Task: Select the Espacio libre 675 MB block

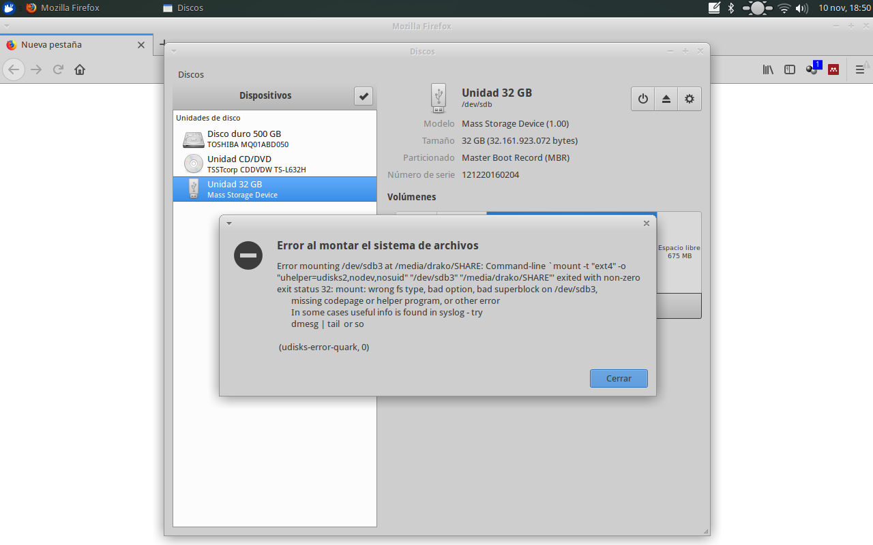Action: coord(679,252)
